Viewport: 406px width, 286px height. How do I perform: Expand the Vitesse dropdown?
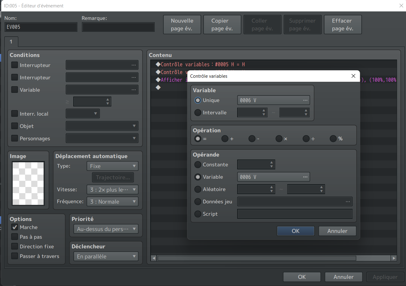point(112,190)
